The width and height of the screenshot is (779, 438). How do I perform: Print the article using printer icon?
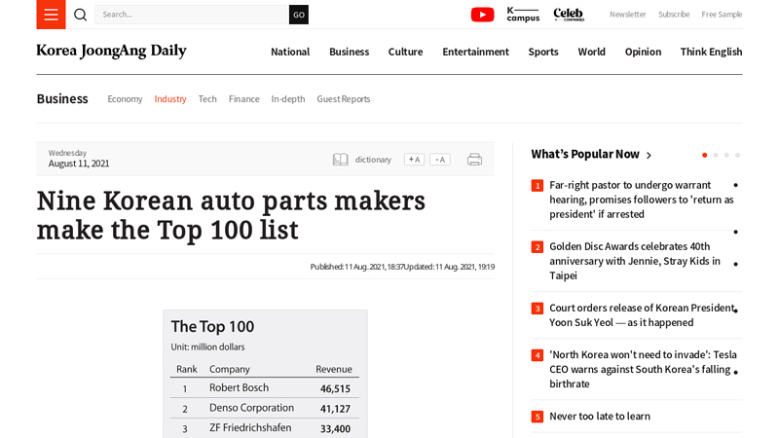click(x=474, y=160)
